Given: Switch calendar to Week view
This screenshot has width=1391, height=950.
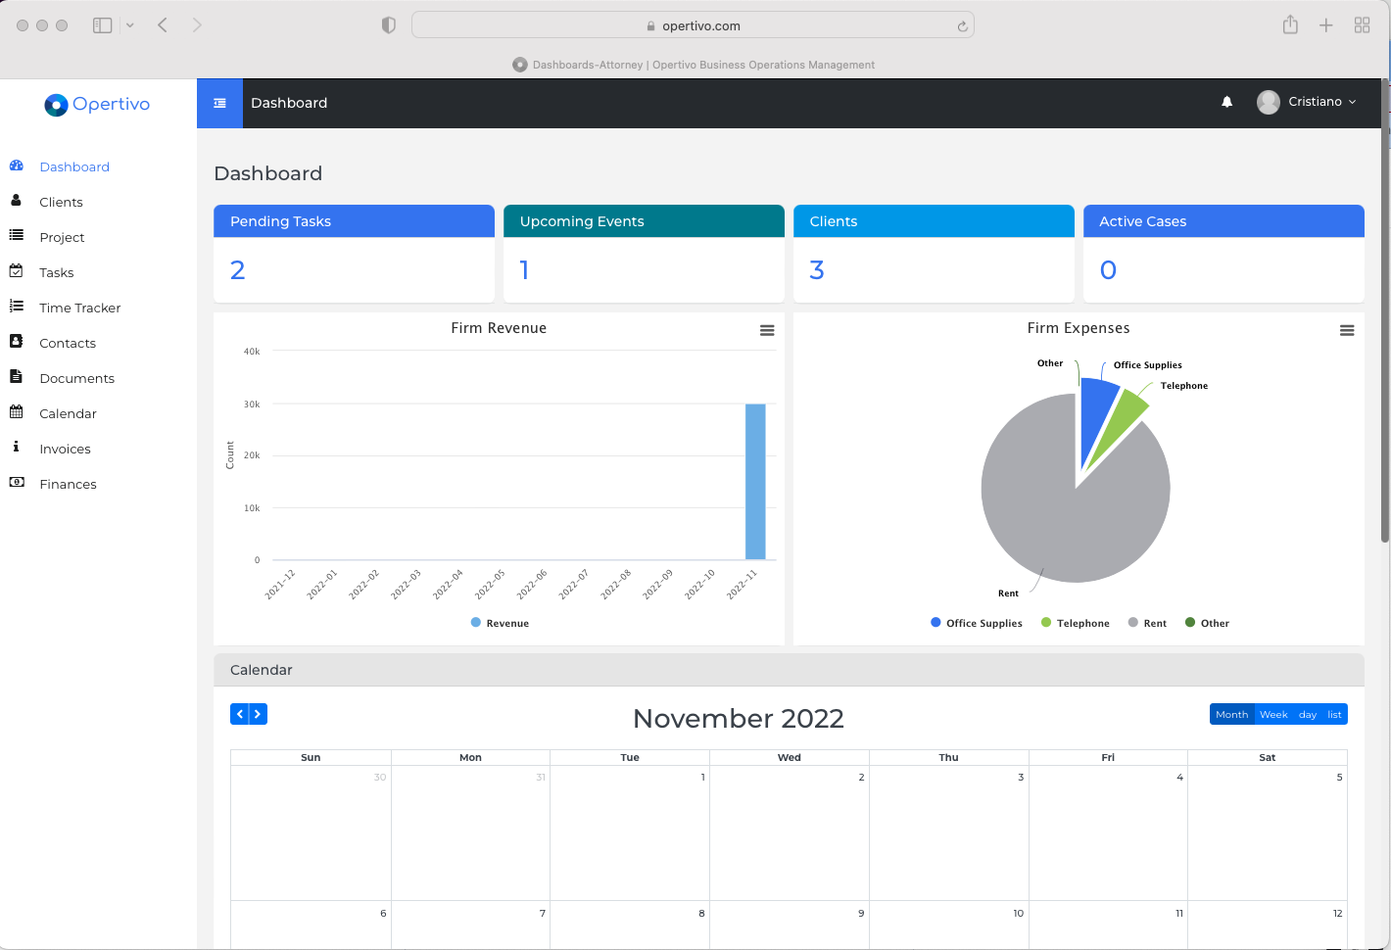Looking at the screenshot, I should pyautogui.click(x=1273, y=714).
